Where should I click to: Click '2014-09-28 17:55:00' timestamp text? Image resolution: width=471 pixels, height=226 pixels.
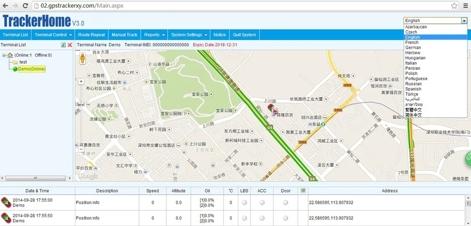pos(32,200)
